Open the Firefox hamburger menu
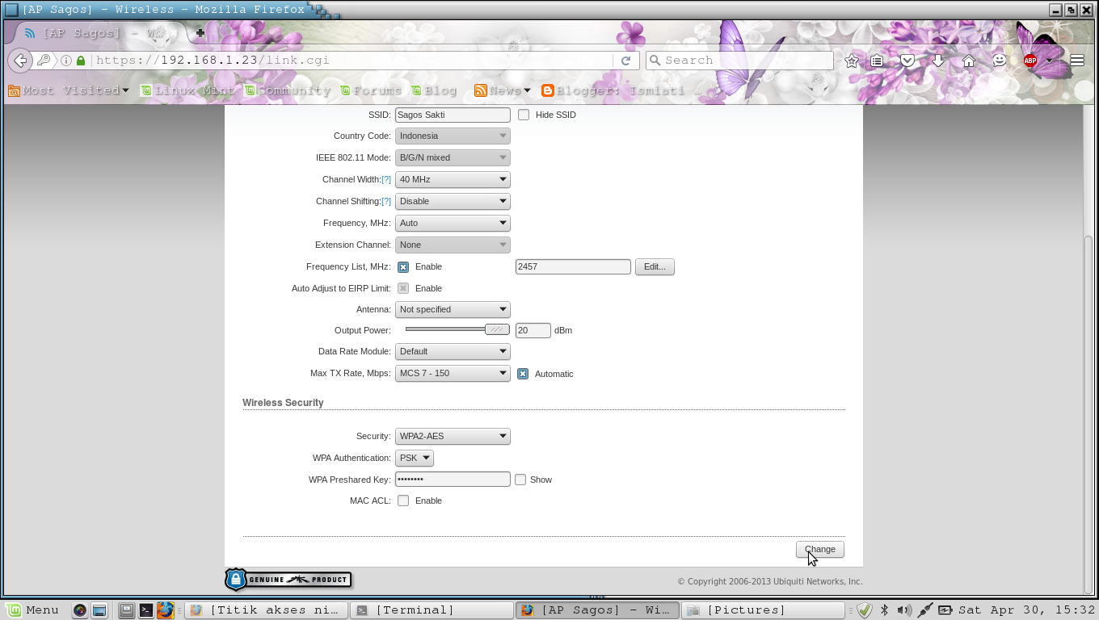Viewport: 1099px width, 620px height. 1077,60
